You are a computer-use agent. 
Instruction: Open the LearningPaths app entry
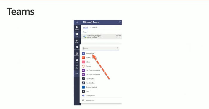(89, 95)
